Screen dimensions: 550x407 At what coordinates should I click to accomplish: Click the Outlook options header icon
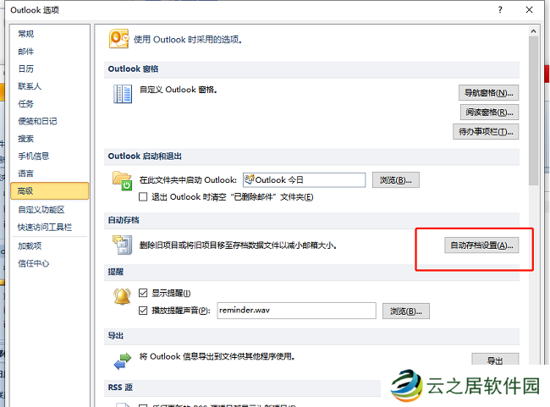click(x=119, y=39)
